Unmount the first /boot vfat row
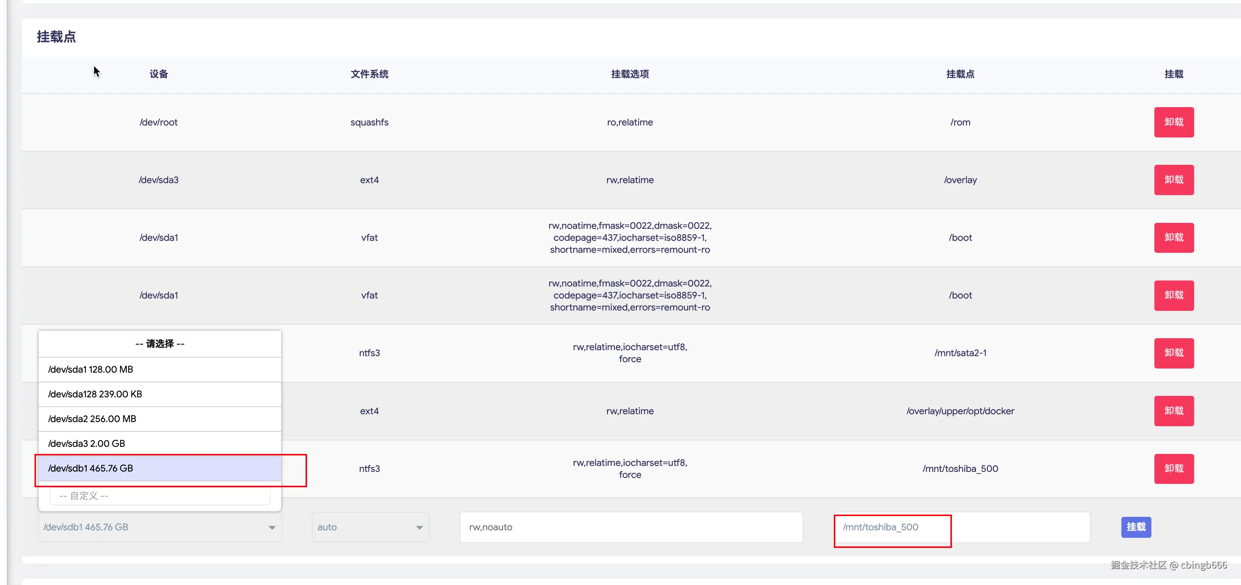 [x=1173, y=238]
